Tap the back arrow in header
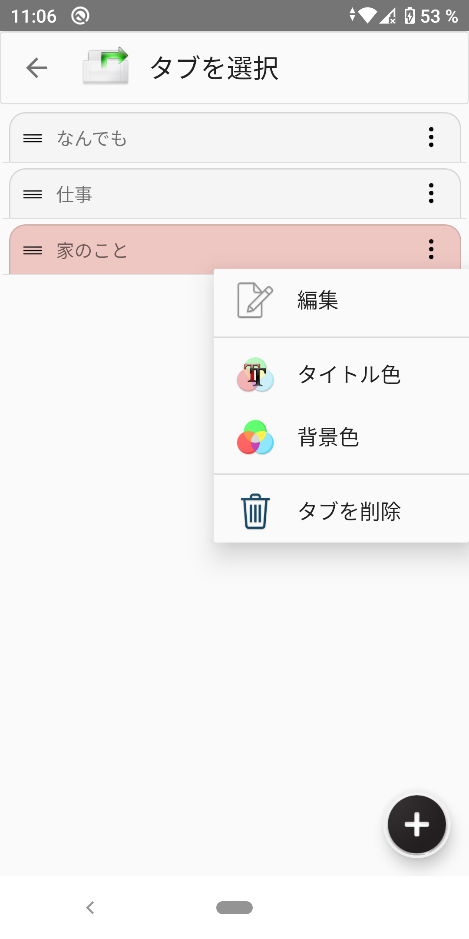 (36, 68)
